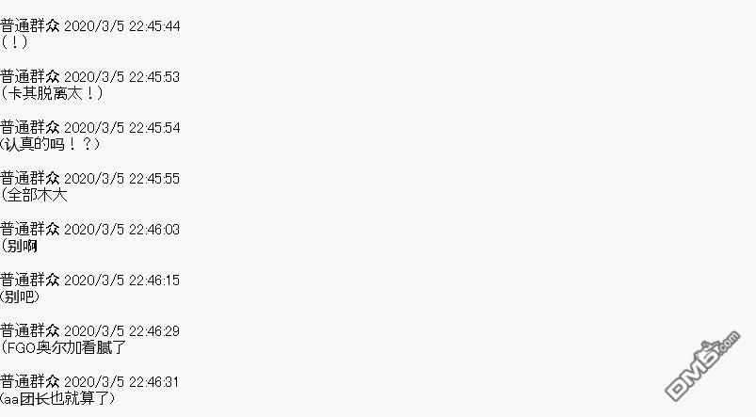Click the message aa团长也就算了

[x=57, y=399]
